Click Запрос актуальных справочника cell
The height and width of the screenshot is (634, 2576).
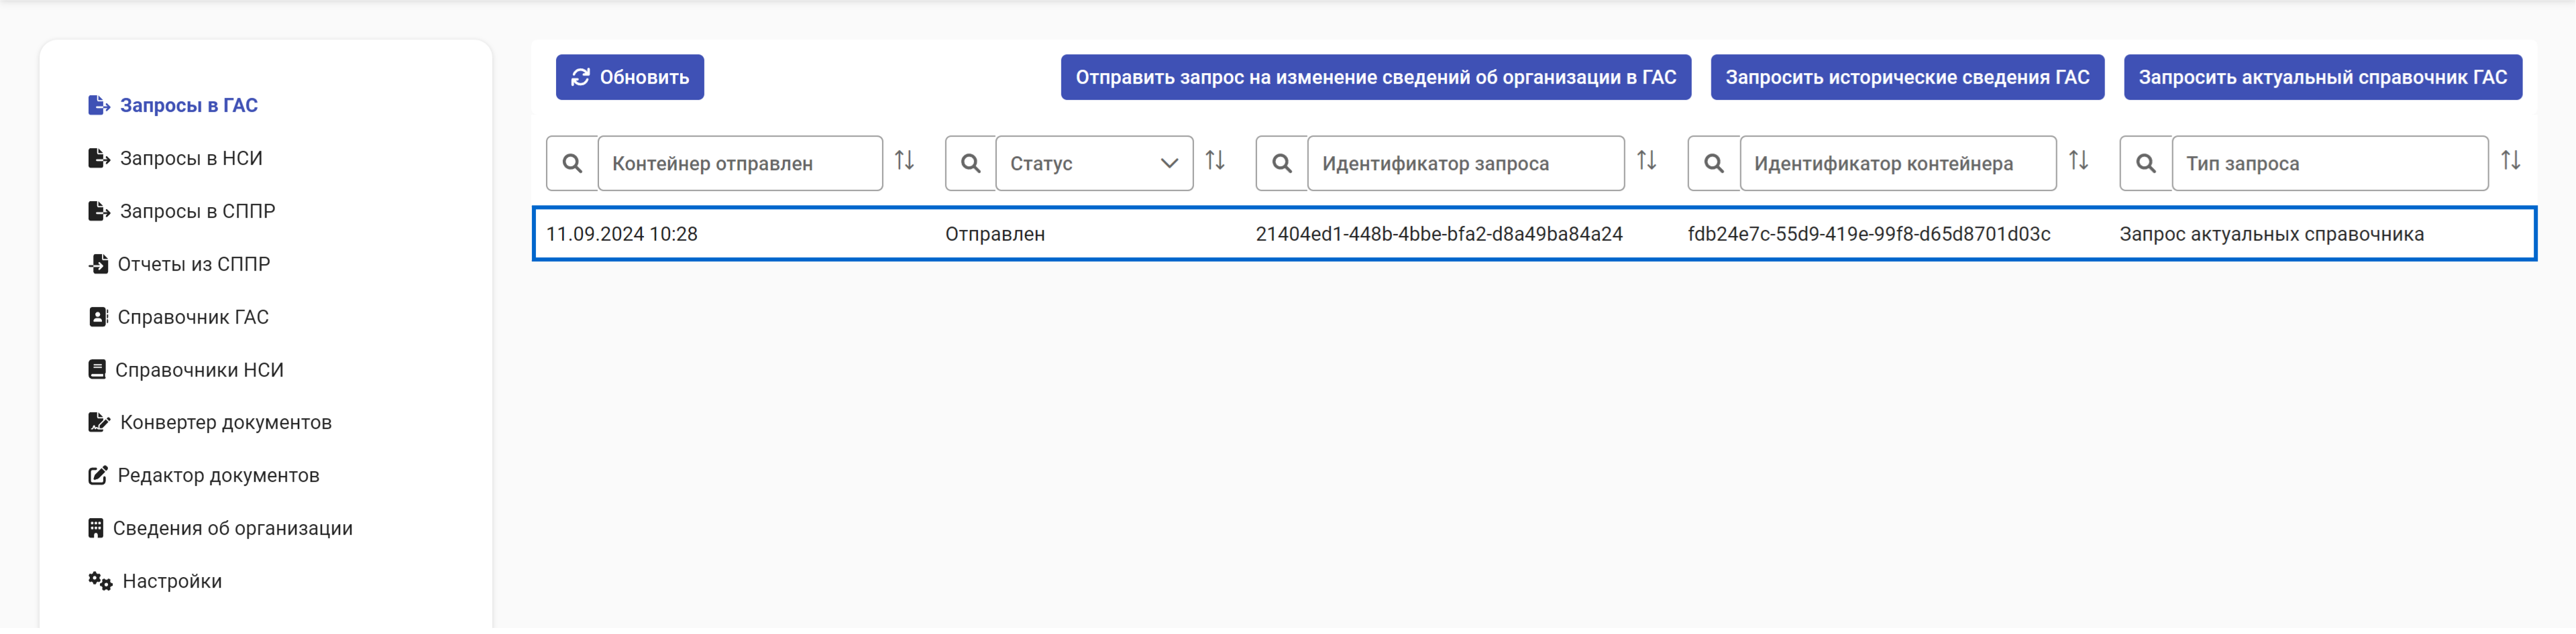pyautogui.click(x=2272, y=235)
